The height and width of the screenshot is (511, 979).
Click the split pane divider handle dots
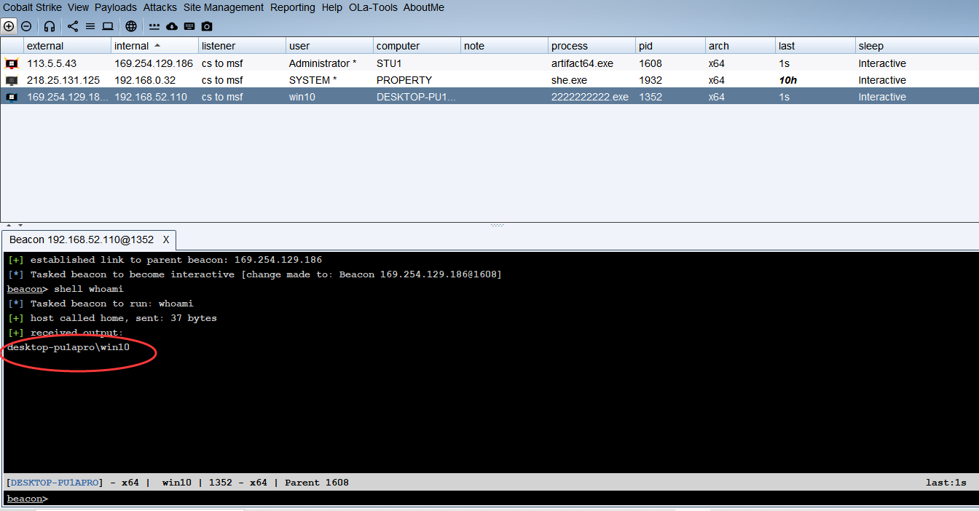(498, 225)
